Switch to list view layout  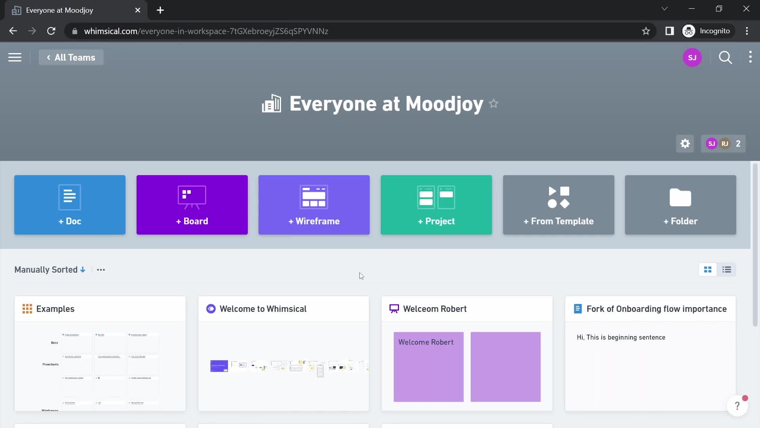pos(726,269)
